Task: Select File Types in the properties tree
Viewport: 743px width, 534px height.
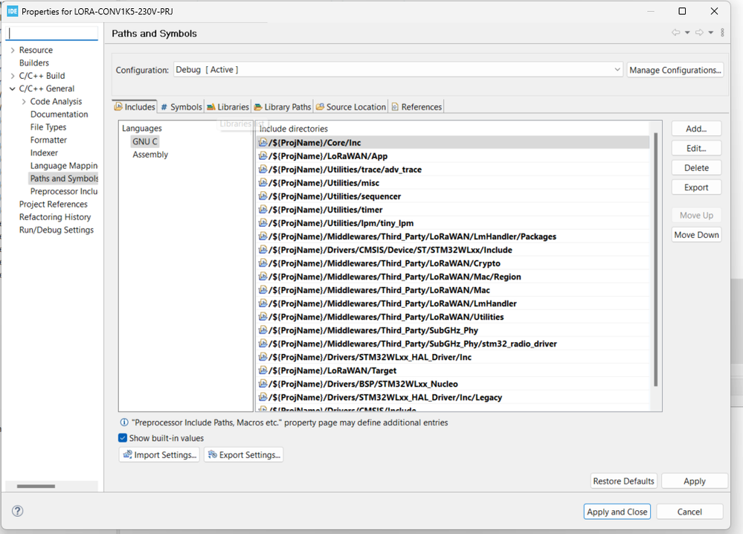Action: click(48, 127)
